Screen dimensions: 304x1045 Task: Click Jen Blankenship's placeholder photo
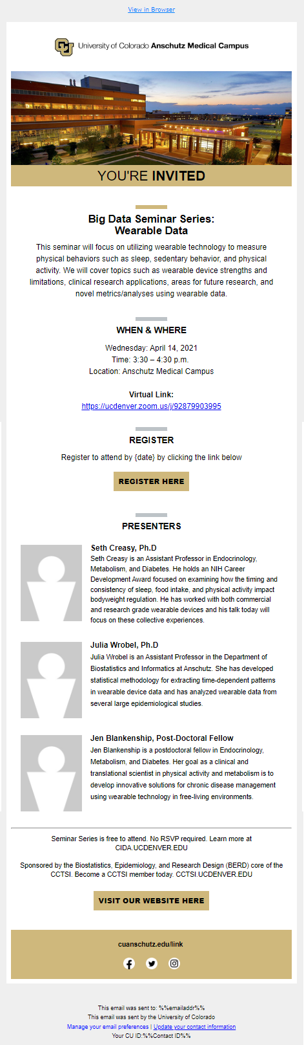click(x=51, y=773)
